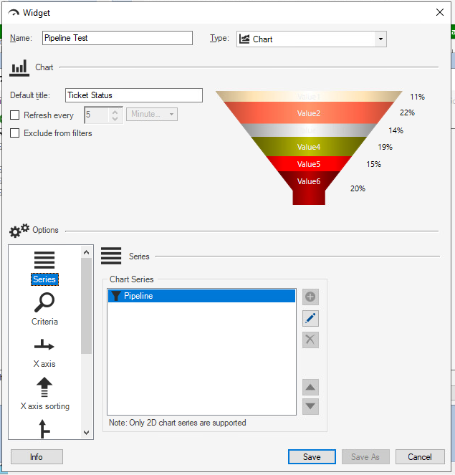The width and height of the screenshot is (455, 475).
Task: Delete the series with X icon
Action: tap(310, 340)
